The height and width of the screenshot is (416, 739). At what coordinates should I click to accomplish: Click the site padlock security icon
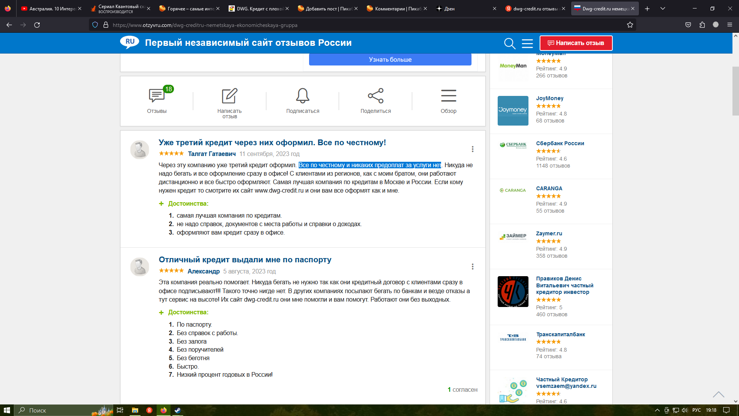click(106, 25)
